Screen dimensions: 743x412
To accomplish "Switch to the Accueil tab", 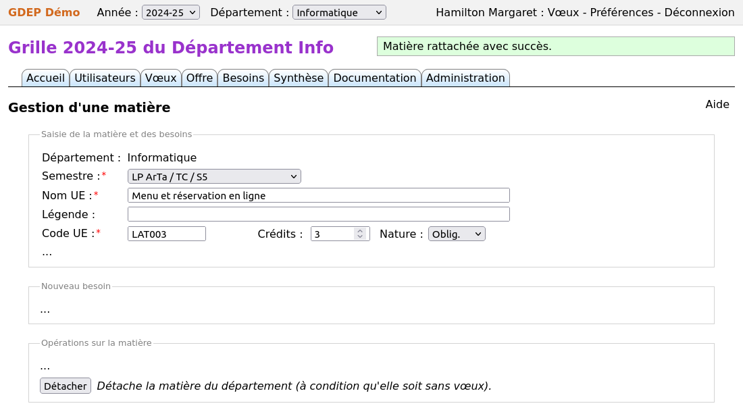I will click(45, 78).
